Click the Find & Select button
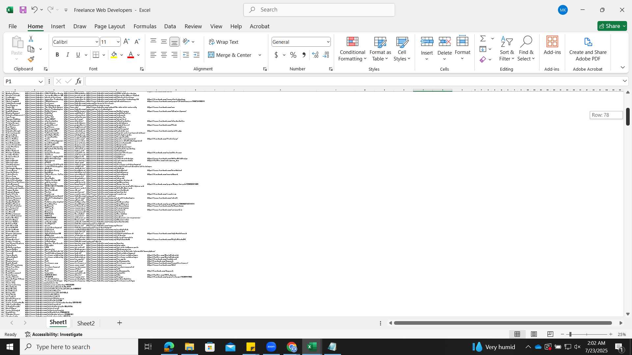This screenshot has height=355, width=632. (x=526, y=49)
